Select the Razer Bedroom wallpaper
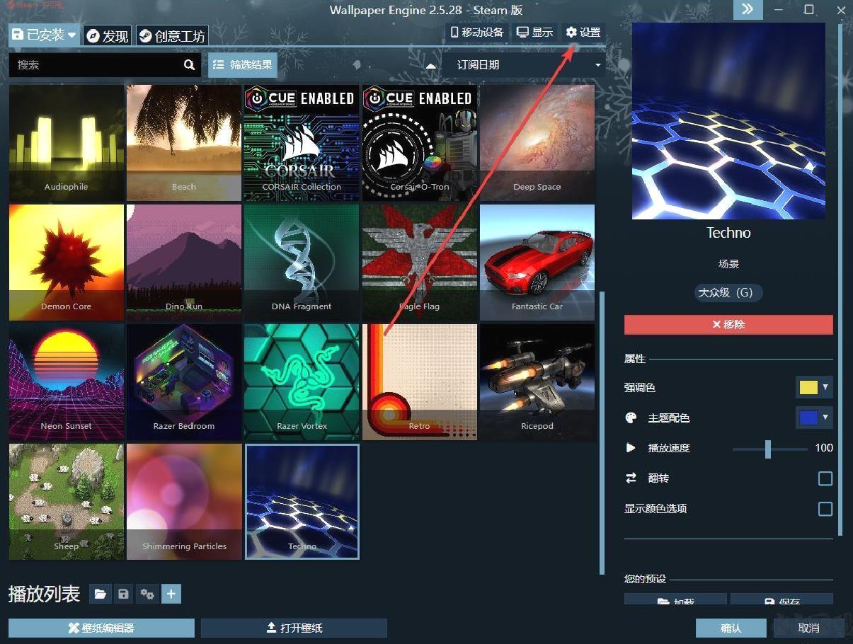The image size is (853, 644). 184,382
